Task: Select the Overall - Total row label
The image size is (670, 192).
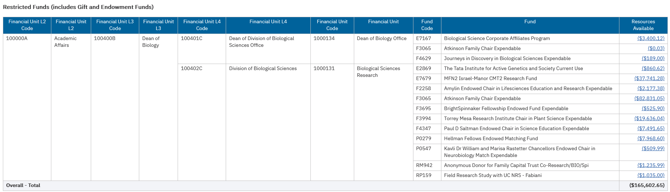Action: pyautogui.click(x=23, y=185)
